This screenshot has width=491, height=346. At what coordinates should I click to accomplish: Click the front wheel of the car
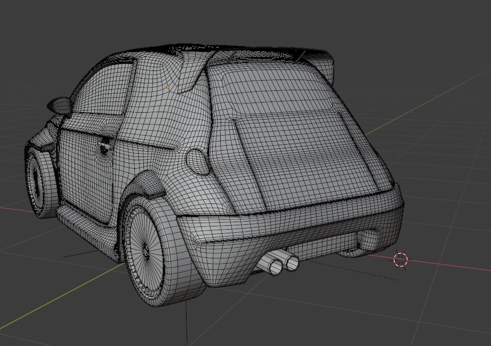click(41, 183)
